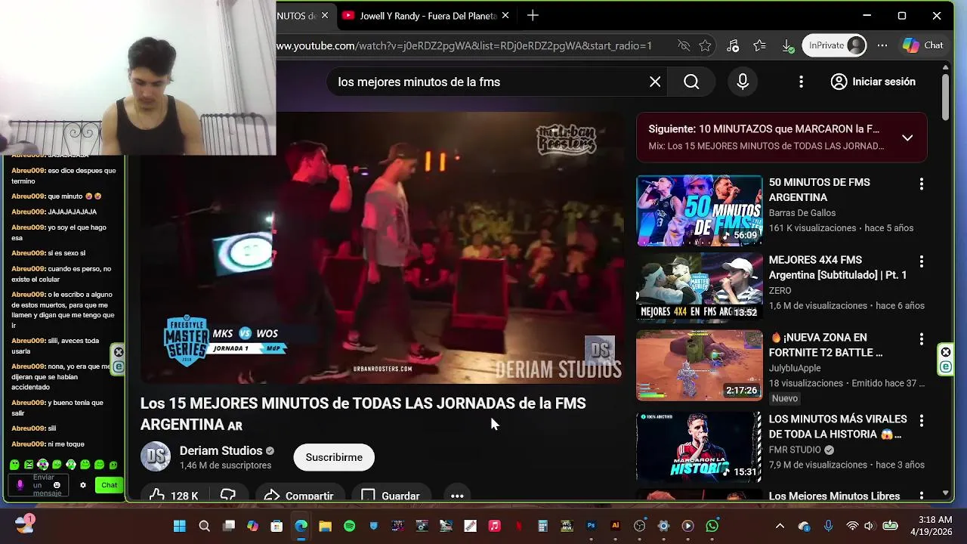Viewport: 967px width, 544px height.
Task: Launch Photoshop from the taskbar
Action: (591, 526)
